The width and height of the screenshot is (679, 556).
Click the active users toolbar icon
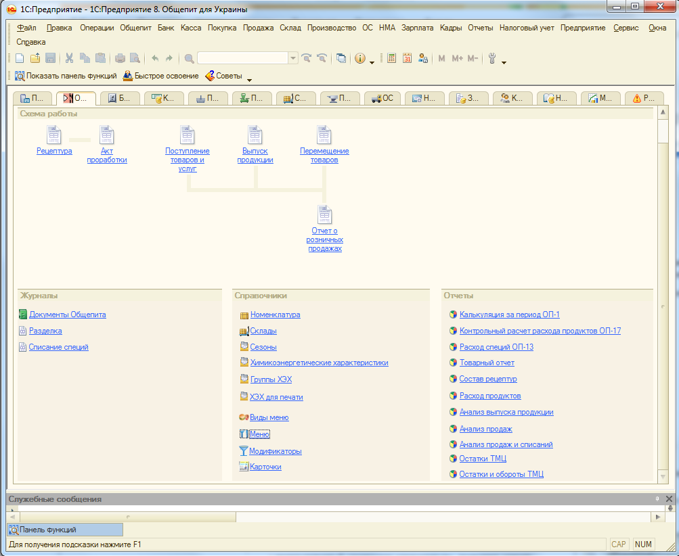tap(423, 58)
